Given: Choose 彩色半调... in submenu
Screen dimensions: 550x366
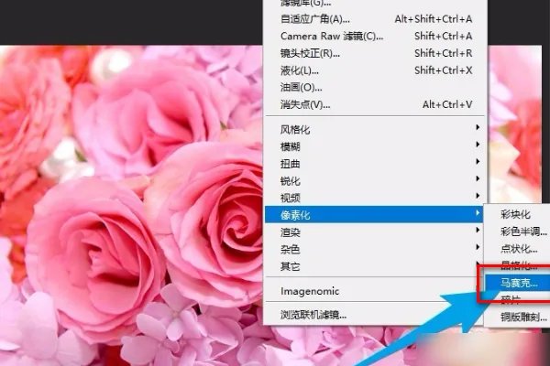Looking at the screenshot, I should point(517,231).
